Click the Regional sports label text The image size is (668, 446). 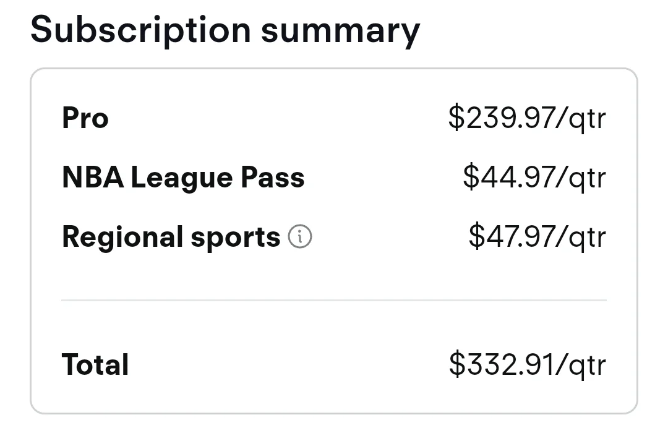(x=171, y=238)
